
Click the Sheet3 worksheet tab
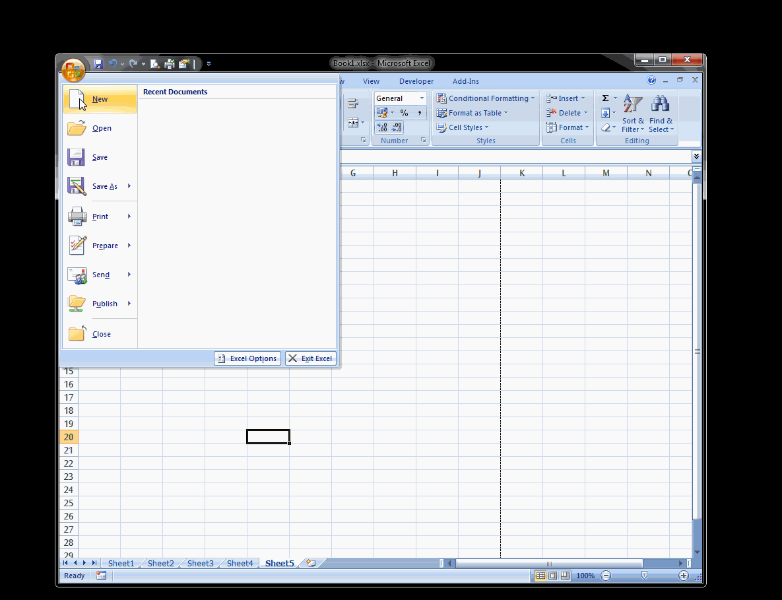pyautogui.click(x=200, y=563)
